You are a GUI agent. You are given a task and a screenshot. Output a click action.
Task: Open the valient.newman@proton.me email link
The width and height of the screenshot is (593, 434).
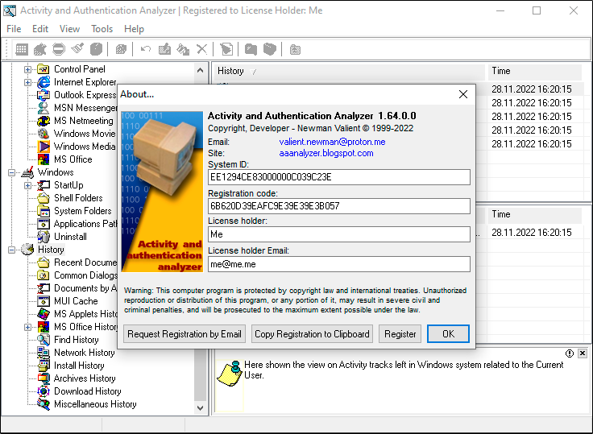coord(333,143)
